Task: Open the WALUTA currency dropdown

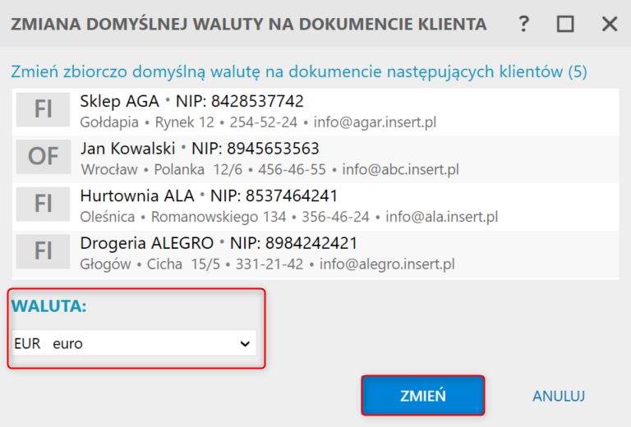Action: (x=135, y=344)
